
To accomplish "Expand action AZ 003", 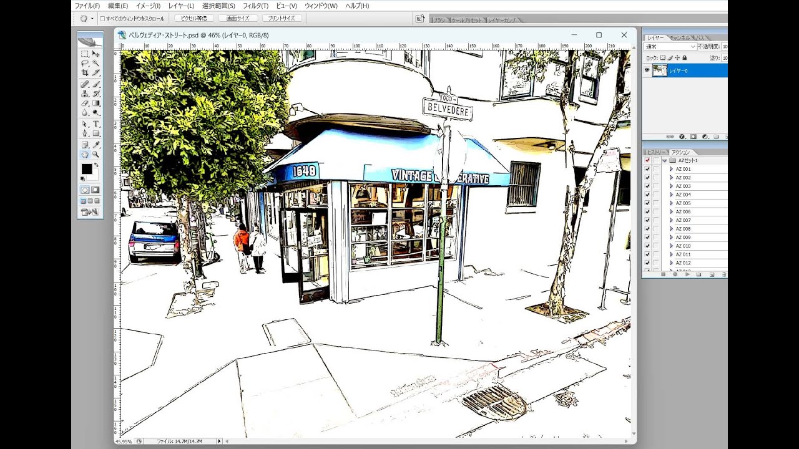I will pos(671,186).
